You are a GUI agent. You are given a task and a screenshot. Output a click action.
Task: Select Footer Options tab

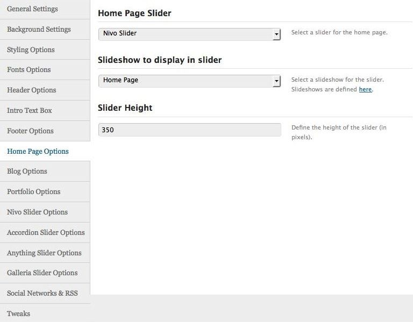coord(30,131)
